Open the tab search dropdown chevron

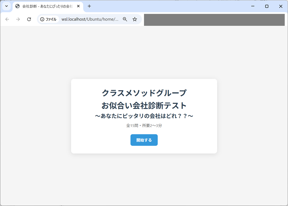[x=6, y=6]
